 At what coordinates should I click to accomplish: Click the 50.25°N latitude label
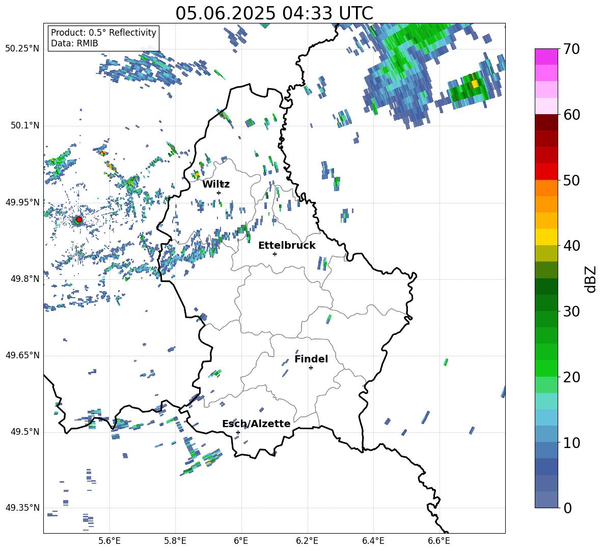(x=22, y=49)
